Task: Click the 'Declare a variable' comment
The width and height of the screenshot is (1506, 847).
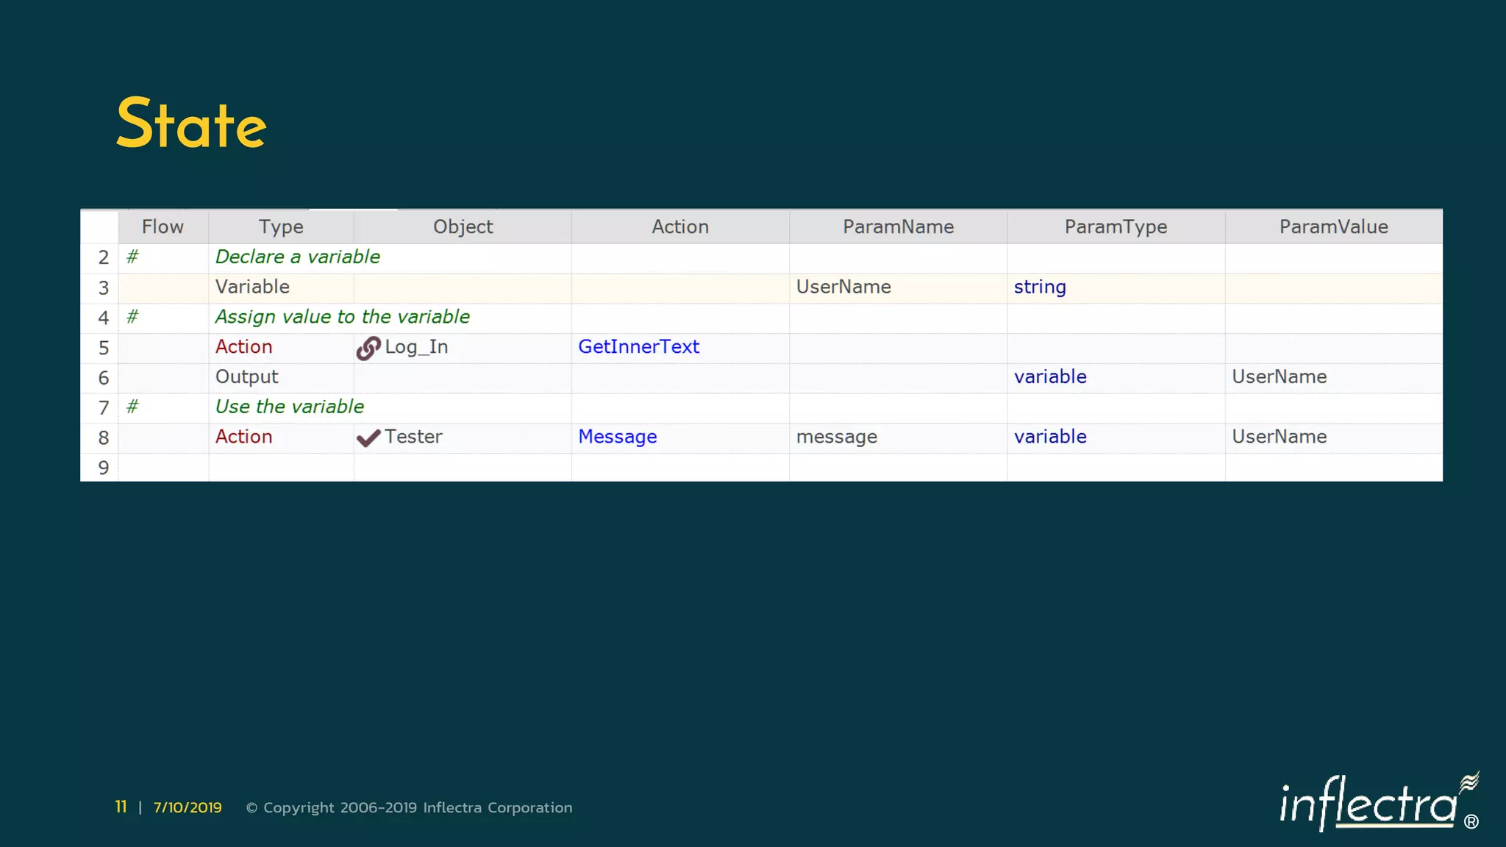Action: 298,257
